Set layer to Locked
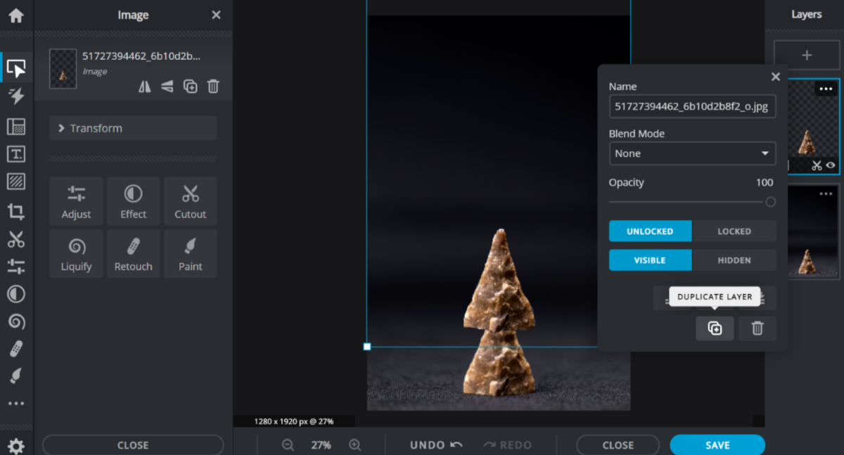The image size is (844, 455). point(734,231)
